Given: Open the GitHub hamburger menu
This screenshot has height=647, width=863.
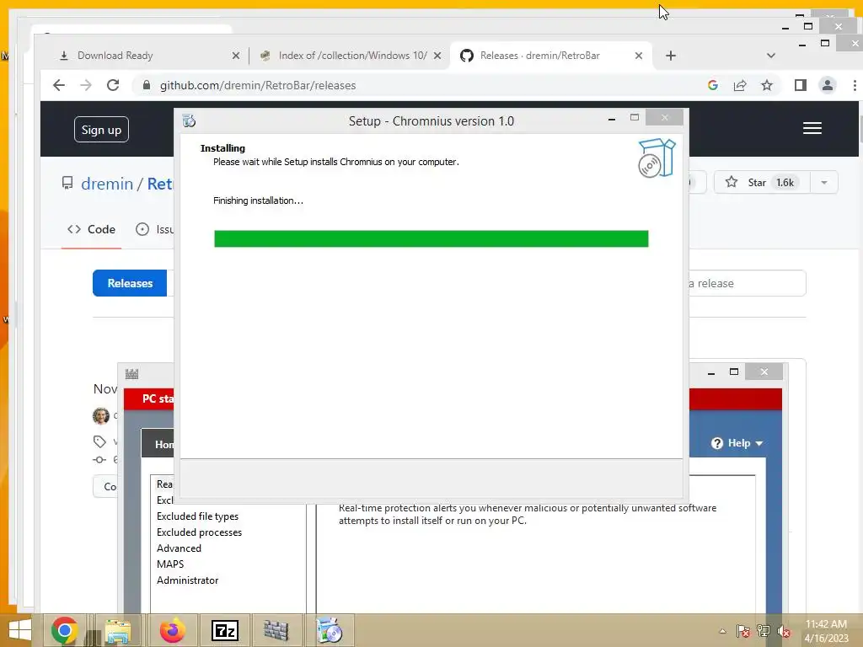Looking at the screenshot, I should (x=812, y=128).
